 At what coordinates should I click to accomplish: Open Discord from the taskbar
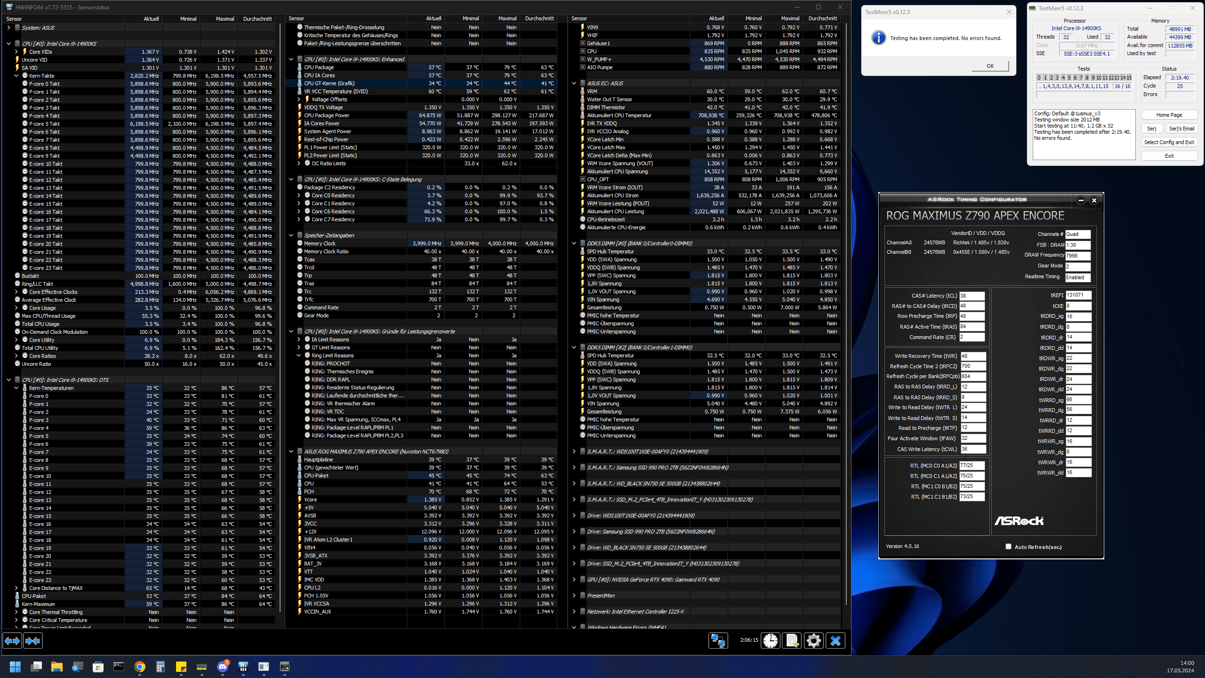[x=223, y=667]
